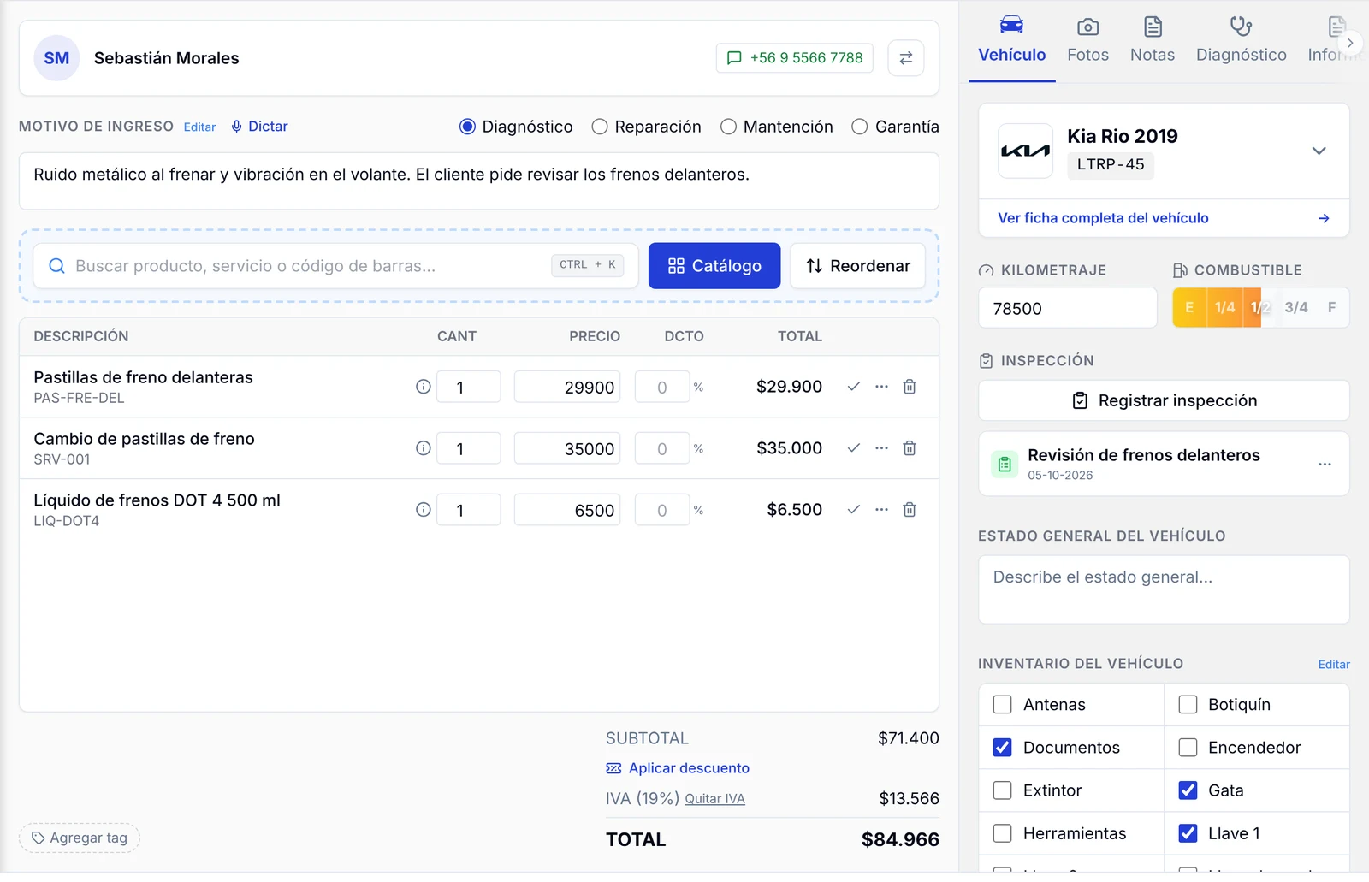Open more options for Pastillas de freno row
1369x882 pixels.
(881, 387)
